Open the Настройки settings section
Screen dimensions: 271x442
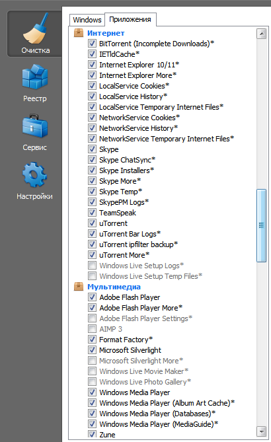pyautogui.click(x=34, y=181)
